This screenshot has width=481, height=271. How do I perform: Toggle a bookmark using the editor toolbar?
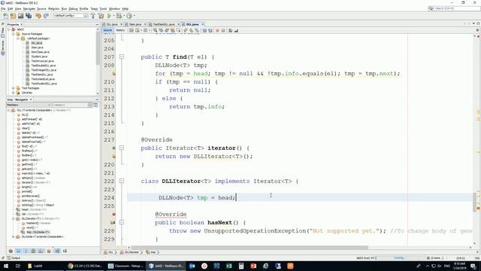pyautogui.click(x=197, y=30)
